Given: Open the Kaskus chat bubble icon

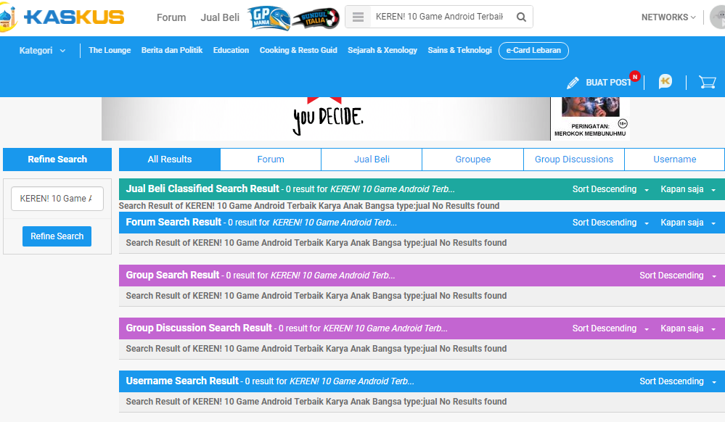Looking at the screenshot, I should pos(665,82).
